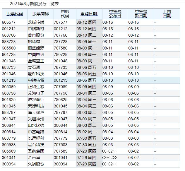Image resolution: width=185 pixels, height=171 pixels.
Task: Click subscription code 780825
Action: point(61,100)
